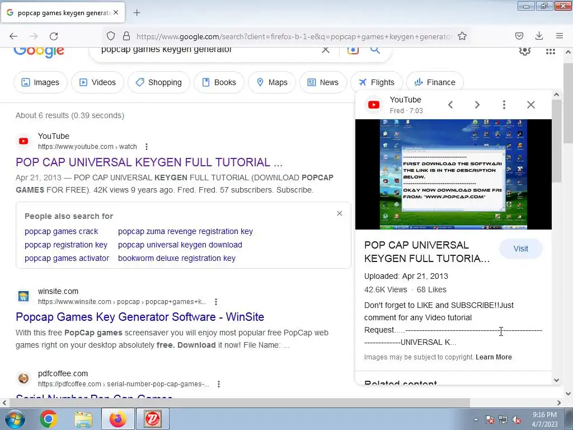Focus the browser address bar URL
Screen dimensions: 573x430
[294, 36]
